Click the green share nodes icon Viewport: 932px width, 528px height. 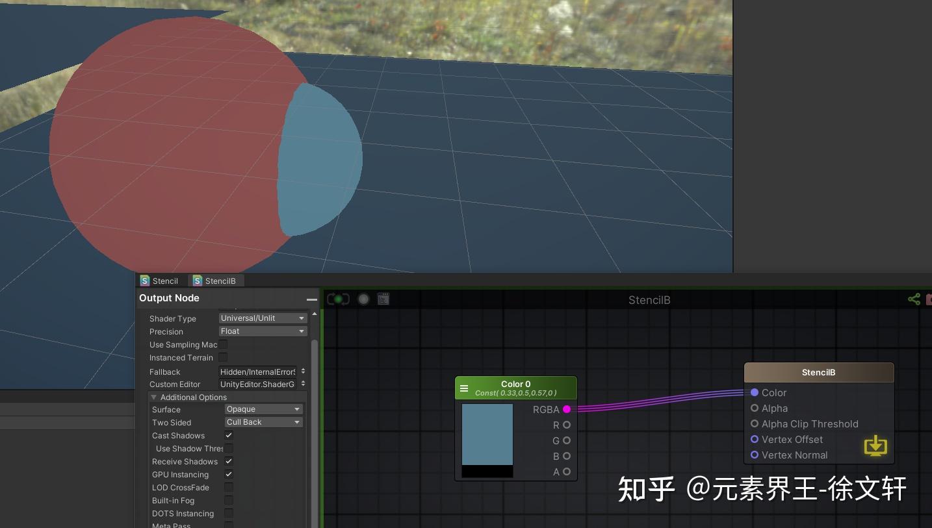(x=914, y=299)
